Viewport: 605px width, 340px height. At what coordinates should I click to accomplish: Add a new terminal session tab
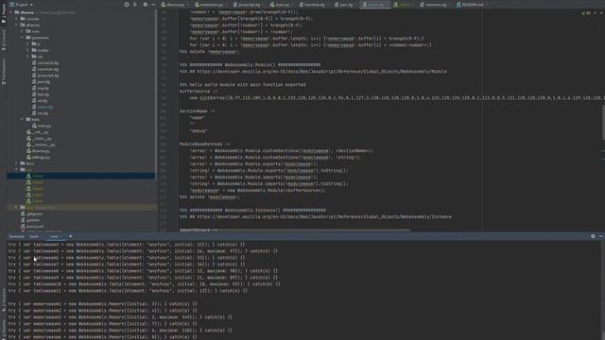pos(70,236)
